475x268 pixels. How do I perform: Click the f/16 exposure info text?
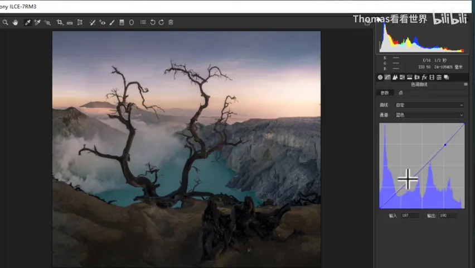(426, 60)
